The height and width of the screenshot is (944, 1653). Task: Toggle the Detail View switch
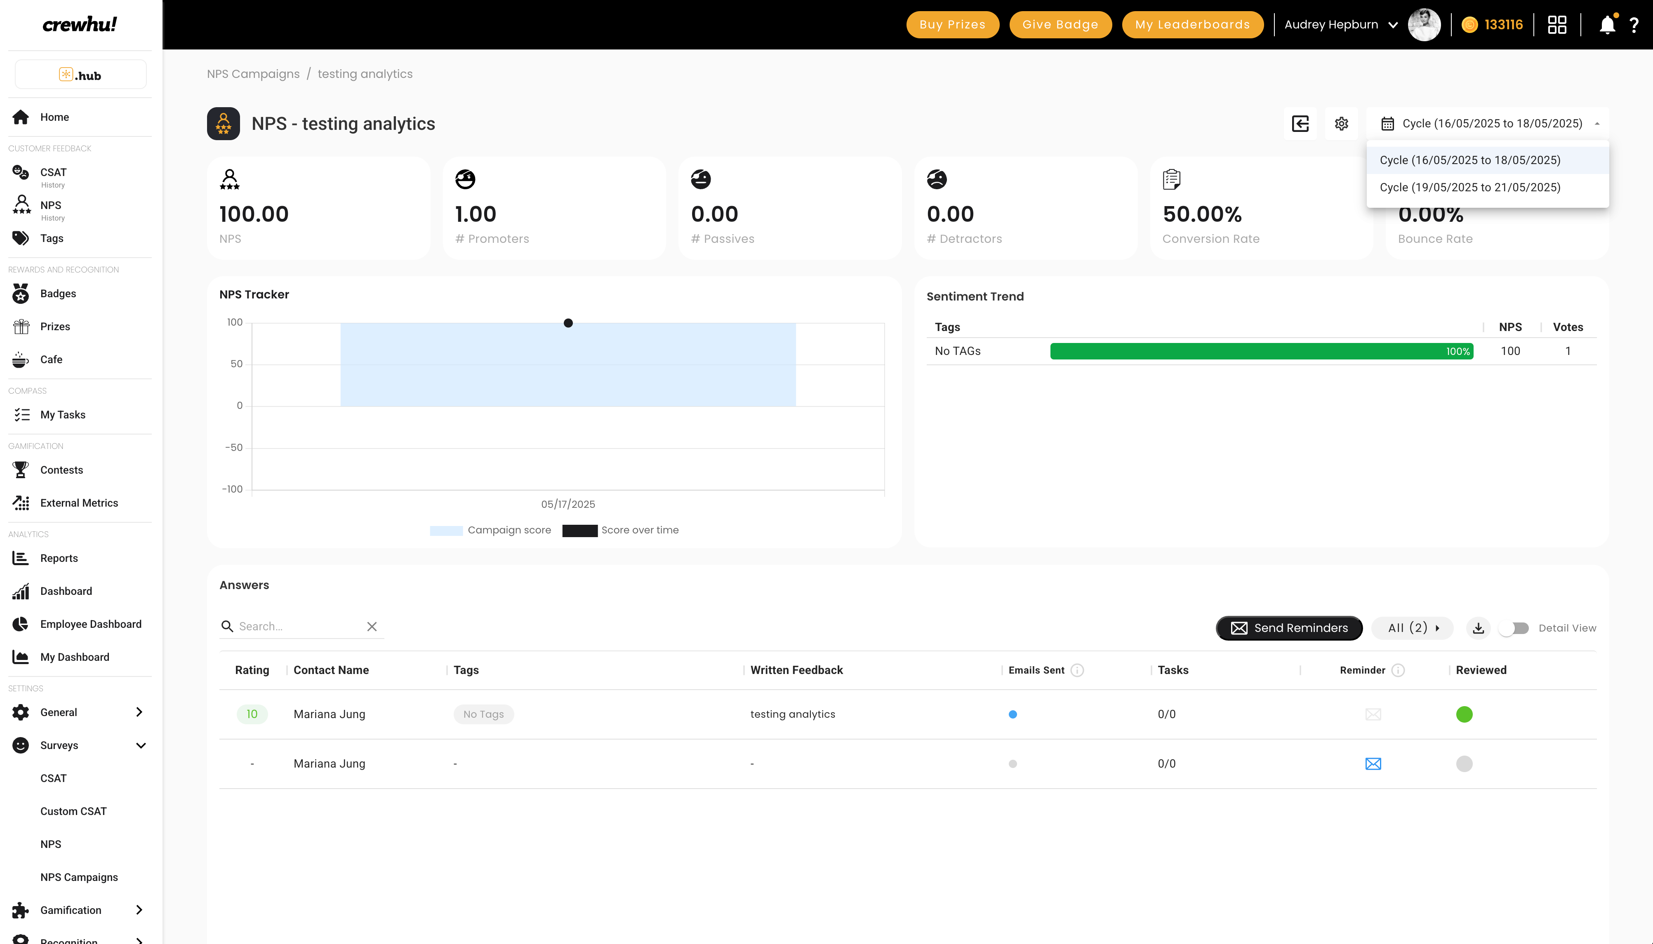(x=1514, y=627)
